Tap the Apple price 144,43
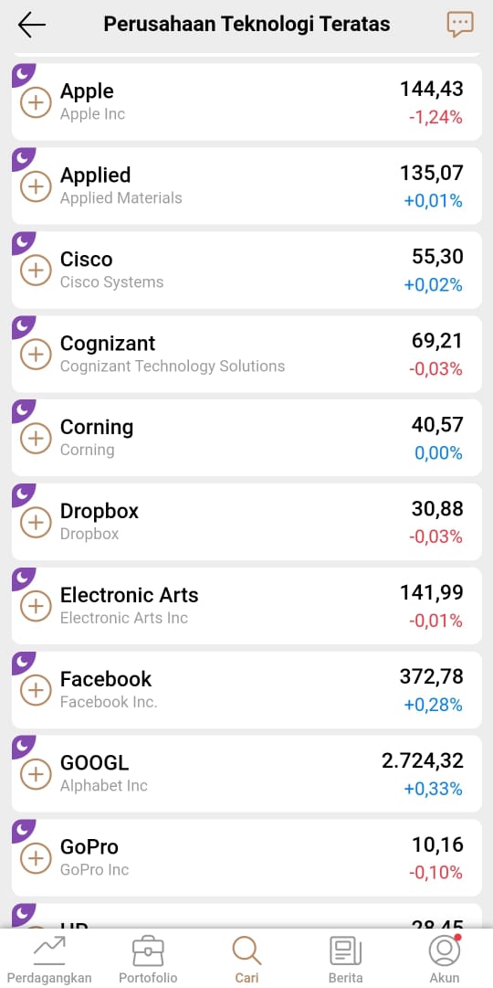The width and height of the screenshot is (493, 988). (432, 89)
